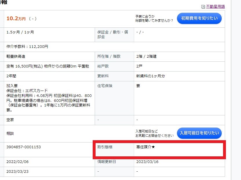Click the 取引態様 label
This screenshot has height=180, width=241.
pyautogui.click(x=105, y=147)
